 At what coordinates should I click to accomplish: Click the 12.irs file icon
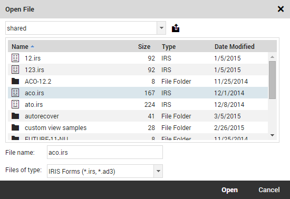(15, 58)
